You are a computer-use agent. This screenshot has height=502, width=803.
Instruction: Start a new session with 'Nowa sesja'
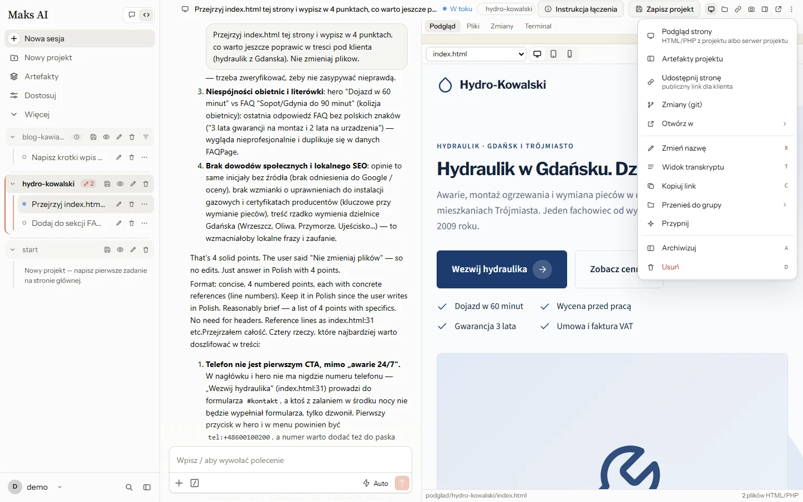80,38
